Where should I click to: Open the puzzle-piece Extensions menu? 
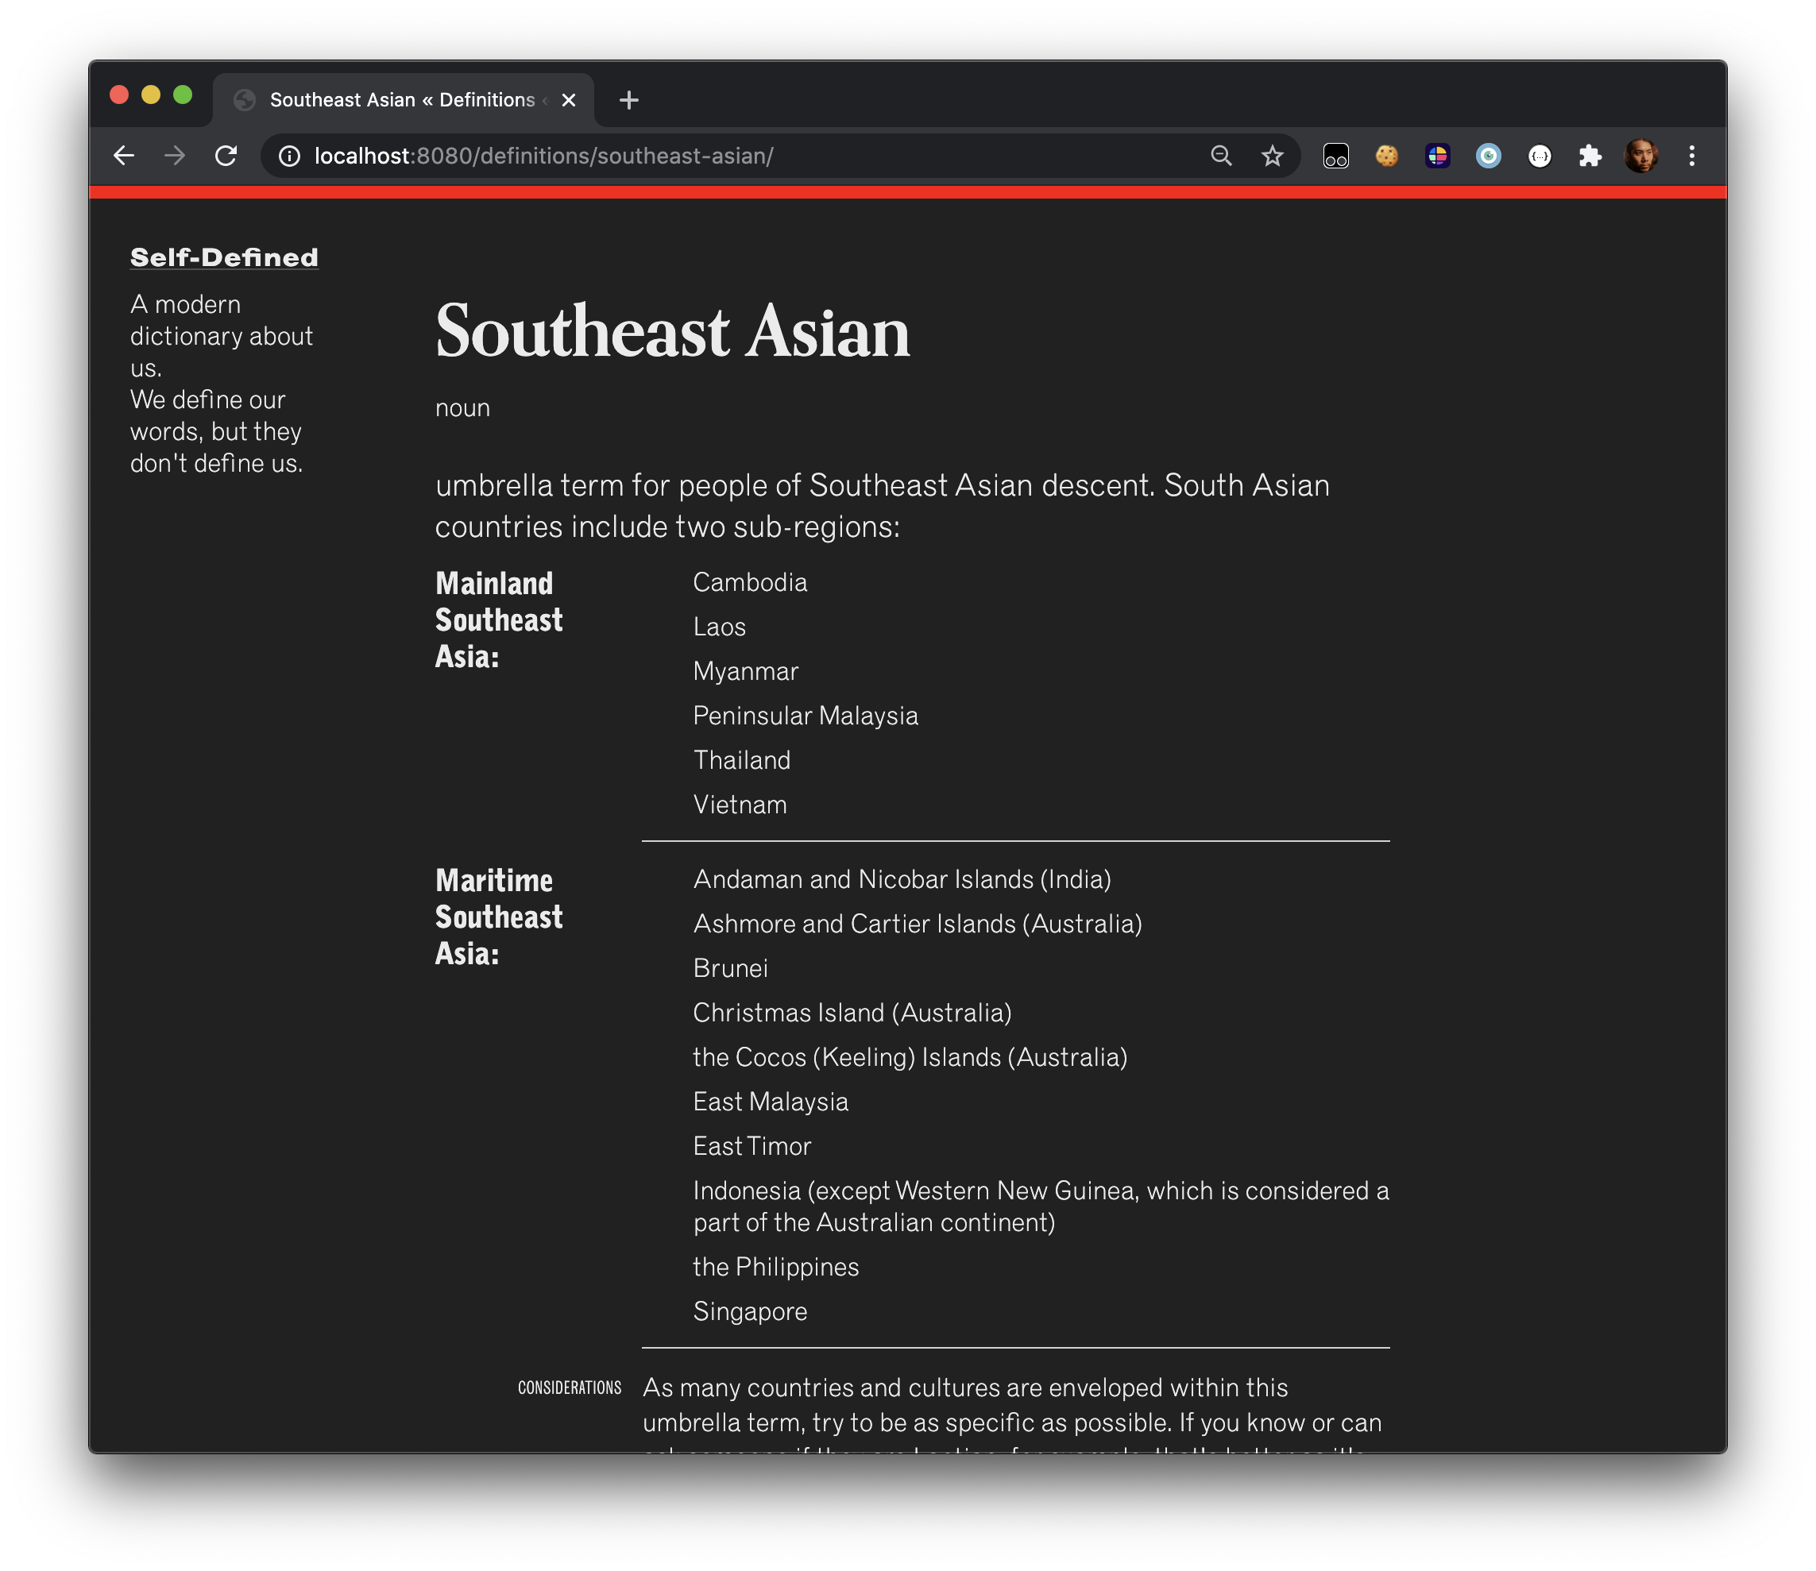(x=1590, y=156)
